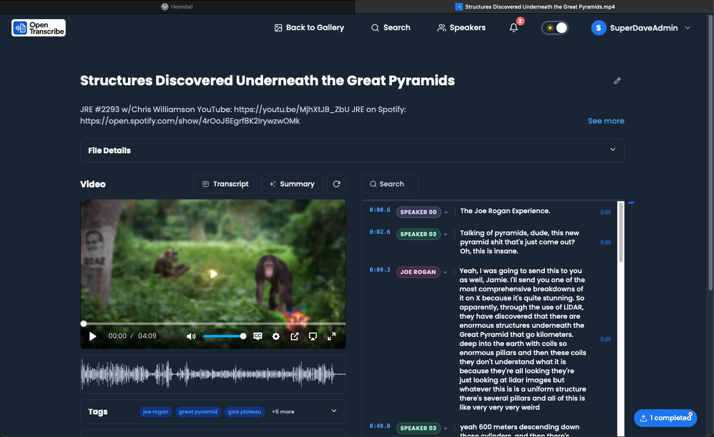Click the '1 completed' upload button
714x437 pixels.
coord(665,418)
